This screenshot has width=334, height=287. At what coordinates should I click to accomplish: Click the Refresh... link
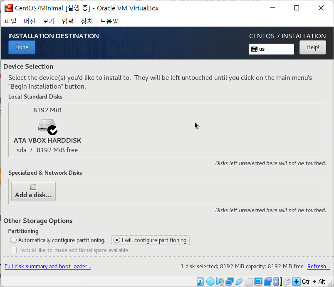[x=319, y=266]
